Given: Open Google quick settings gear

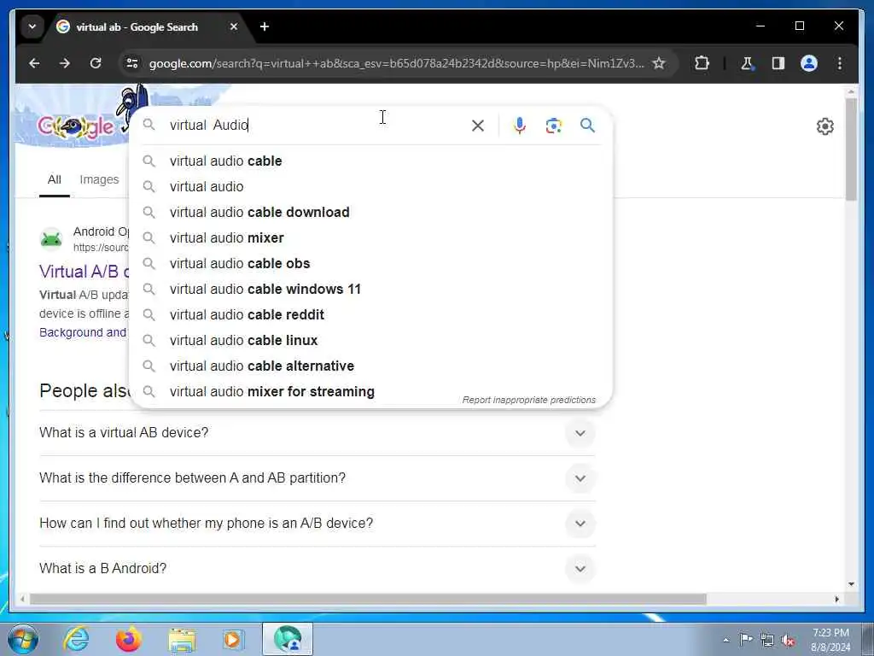Looking at the screenshot, I should click(825, 126).
